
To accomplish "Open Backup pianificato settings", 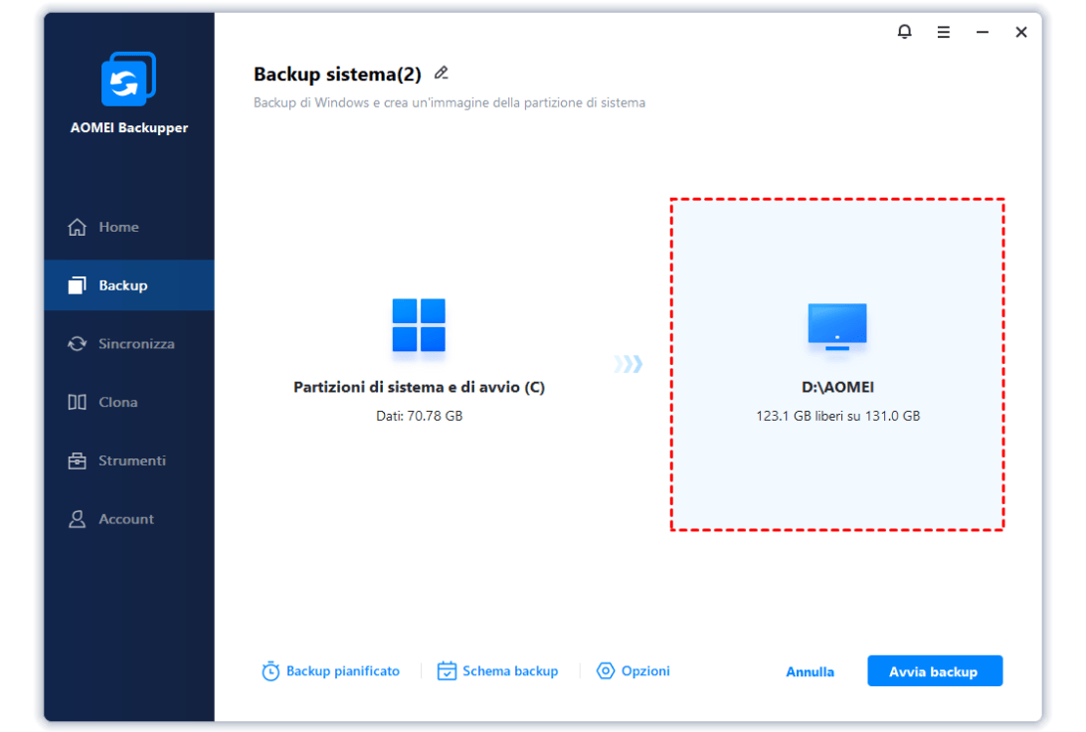I will tap(330, 671).
